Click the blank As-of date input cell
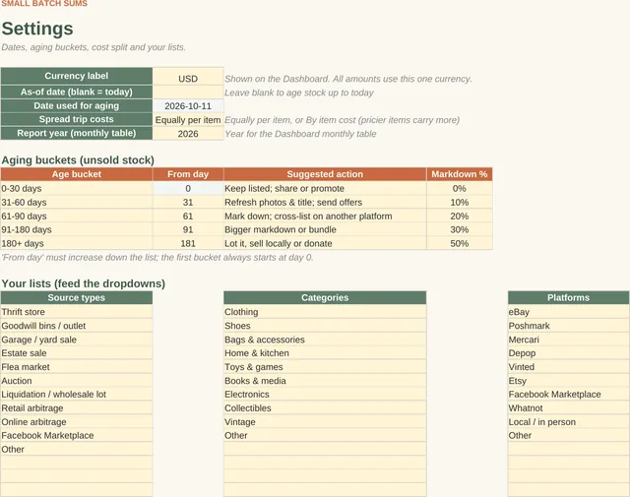630x497 pixels. pos(188,92)
